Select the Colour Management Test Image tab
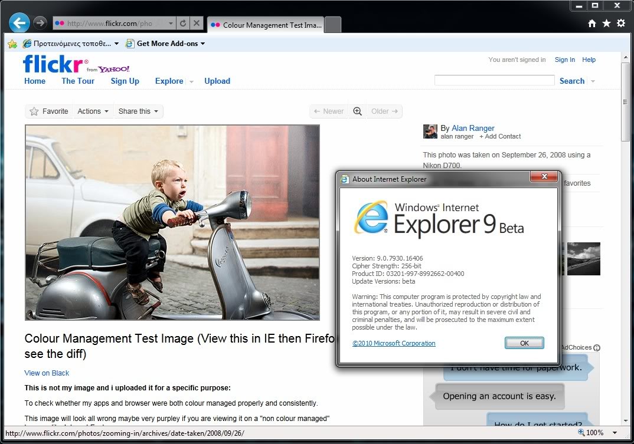This screenshot has height=444, width=634. (266, 25)
